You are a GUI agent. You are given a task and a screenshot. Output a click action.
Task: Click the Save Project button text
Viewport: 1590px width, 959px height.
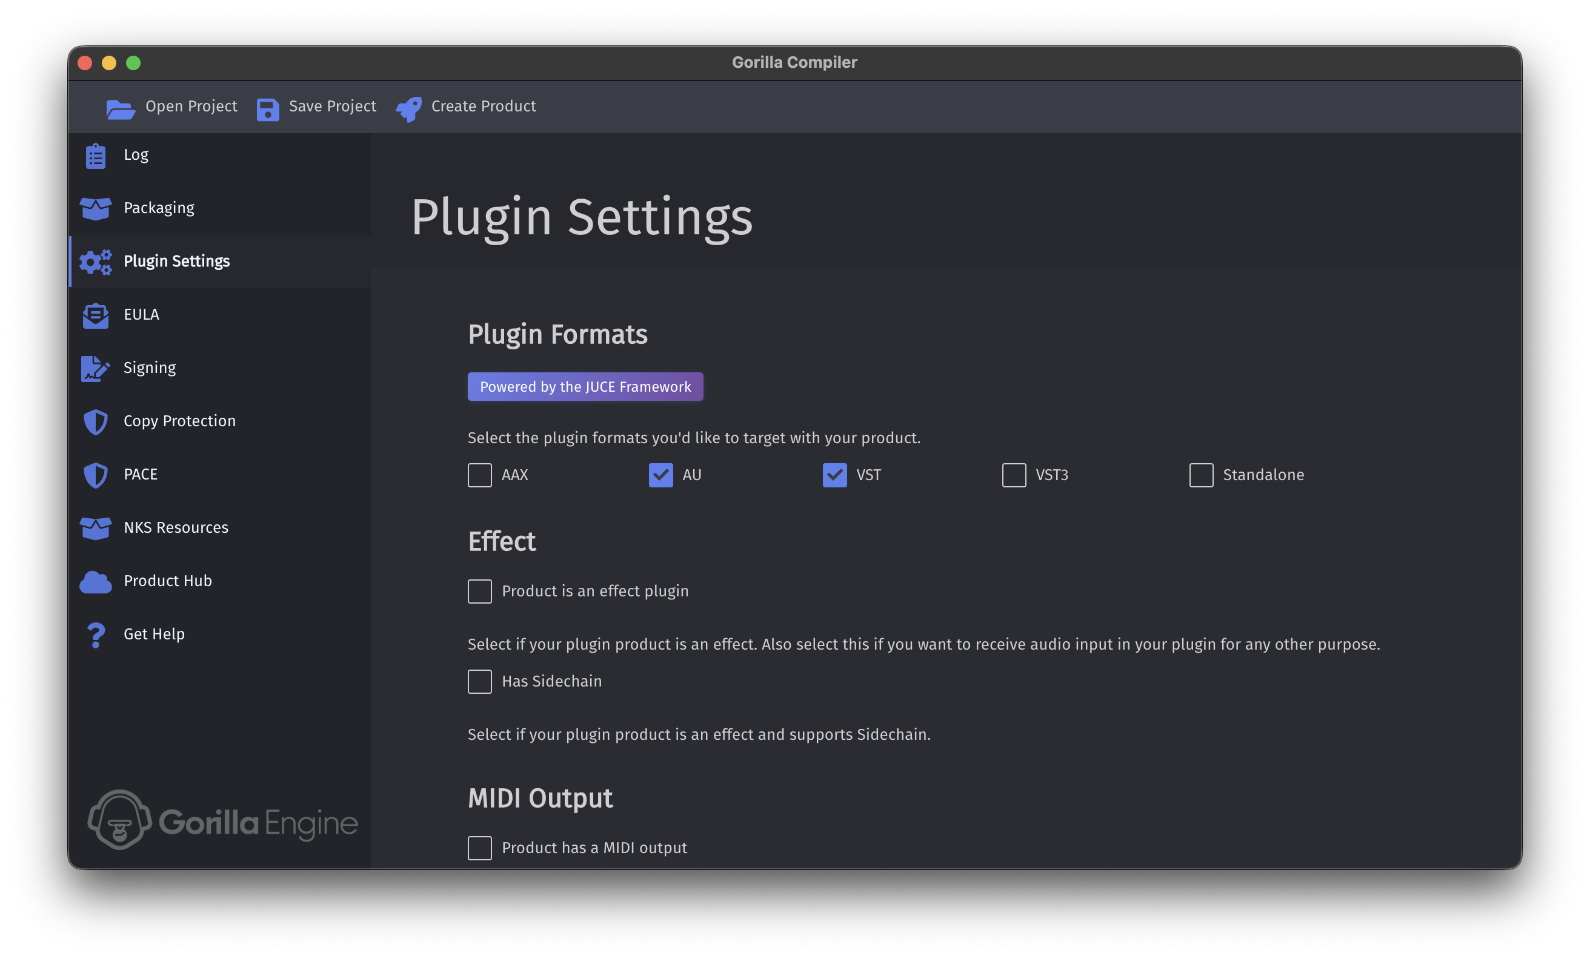pos(332,107)
